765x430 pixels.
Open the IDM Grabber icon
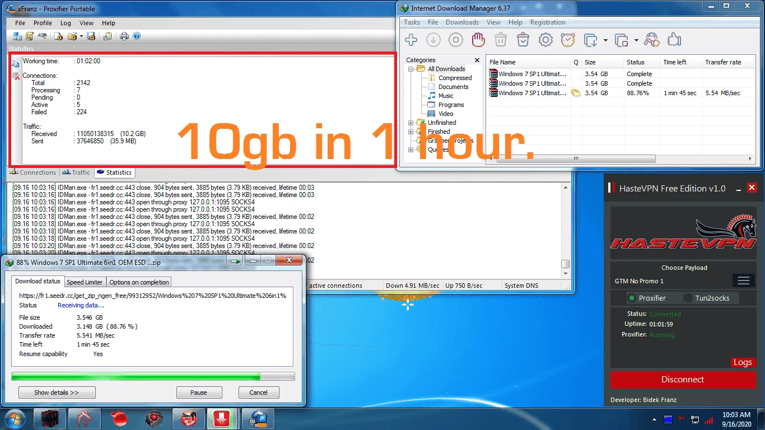[x=652, y=40]
